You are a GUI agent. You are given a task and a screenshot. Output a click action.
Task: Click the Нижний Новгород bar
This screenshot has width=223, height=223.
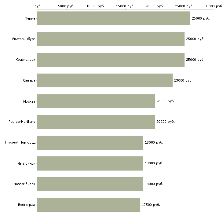tap(90, 143)
